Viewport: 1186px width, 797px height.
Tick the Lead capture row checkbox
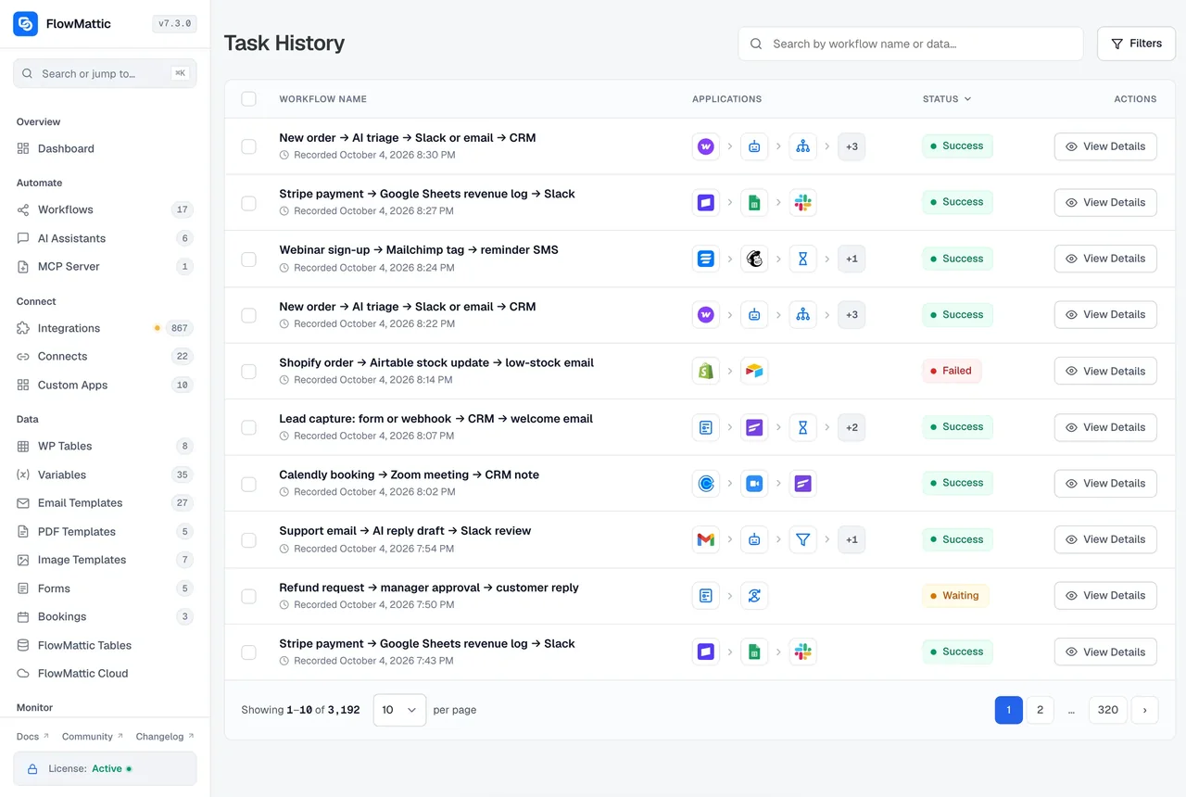click(248, 428)
